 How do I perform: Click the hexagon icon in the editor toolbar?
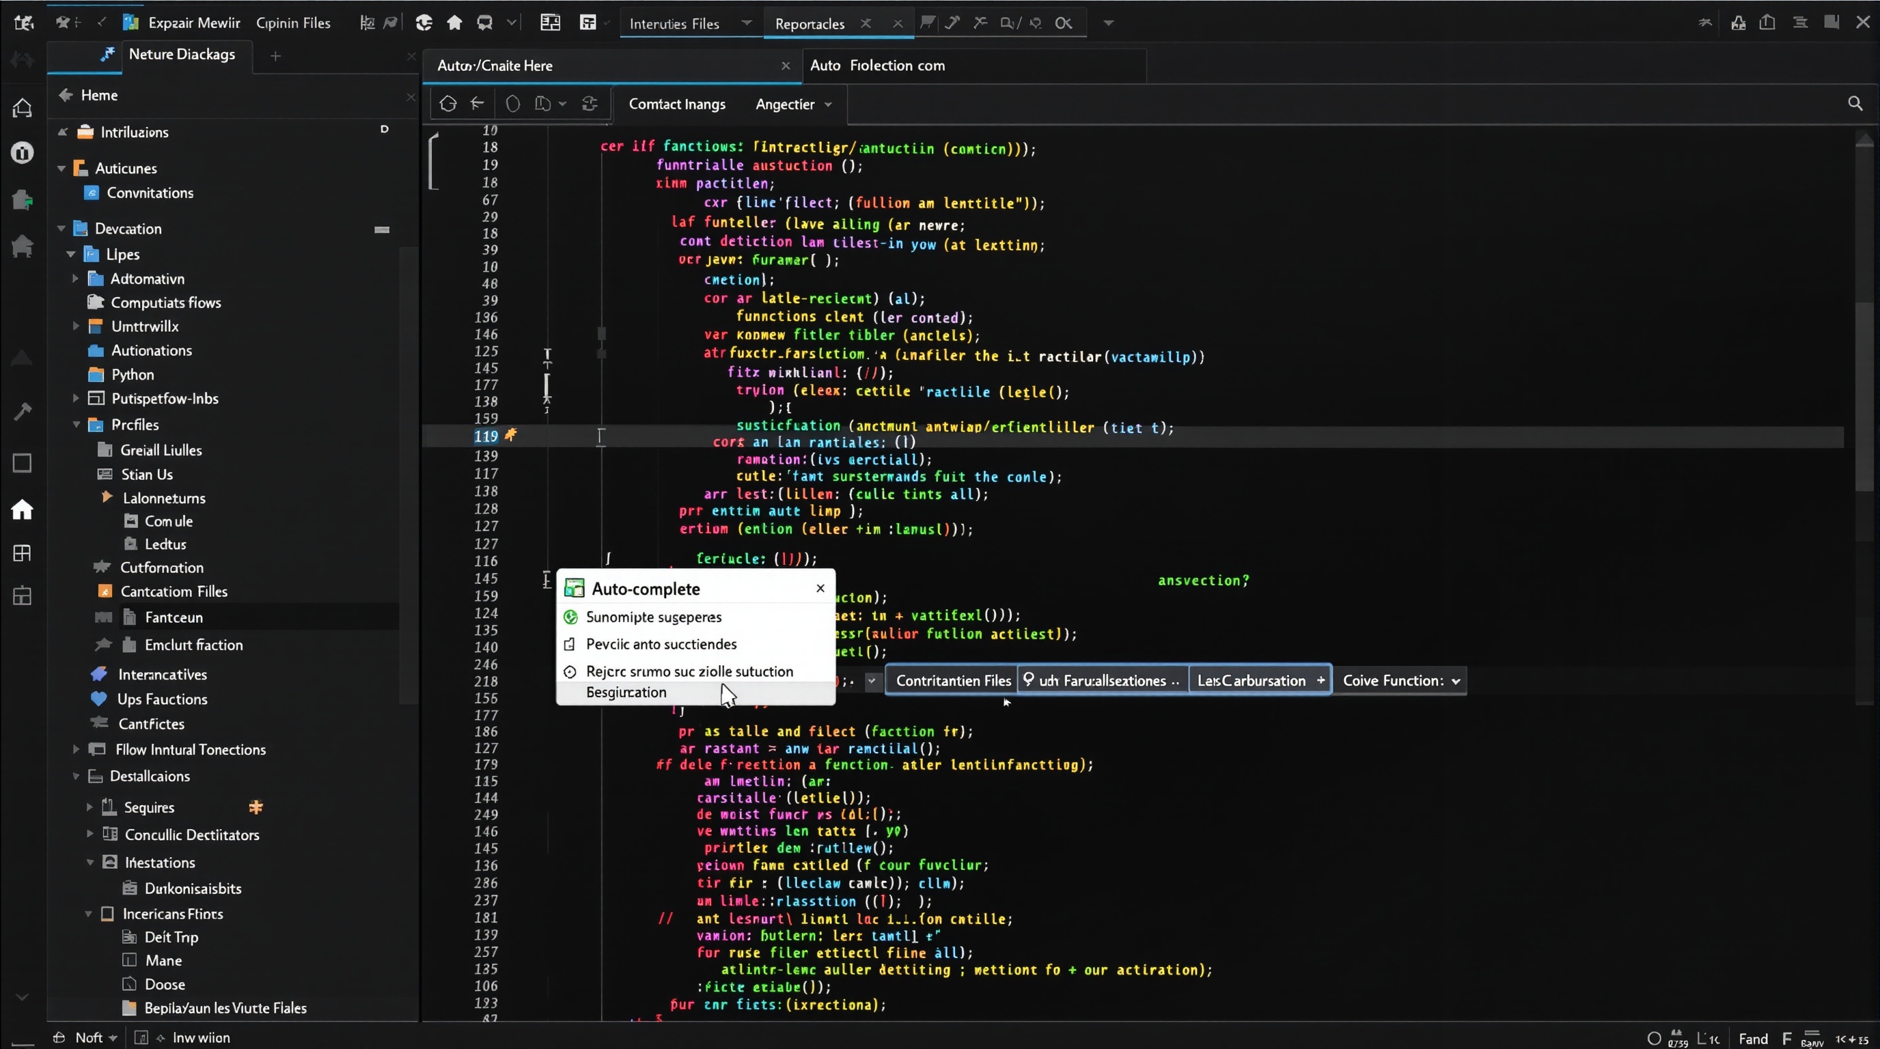(448, 104)
